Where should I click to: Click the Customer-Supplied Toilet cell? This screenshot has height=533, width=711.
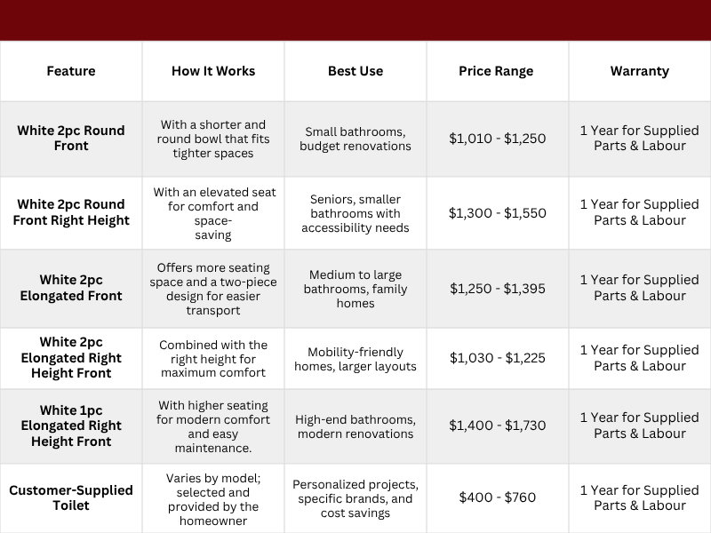tap(71, 497)
